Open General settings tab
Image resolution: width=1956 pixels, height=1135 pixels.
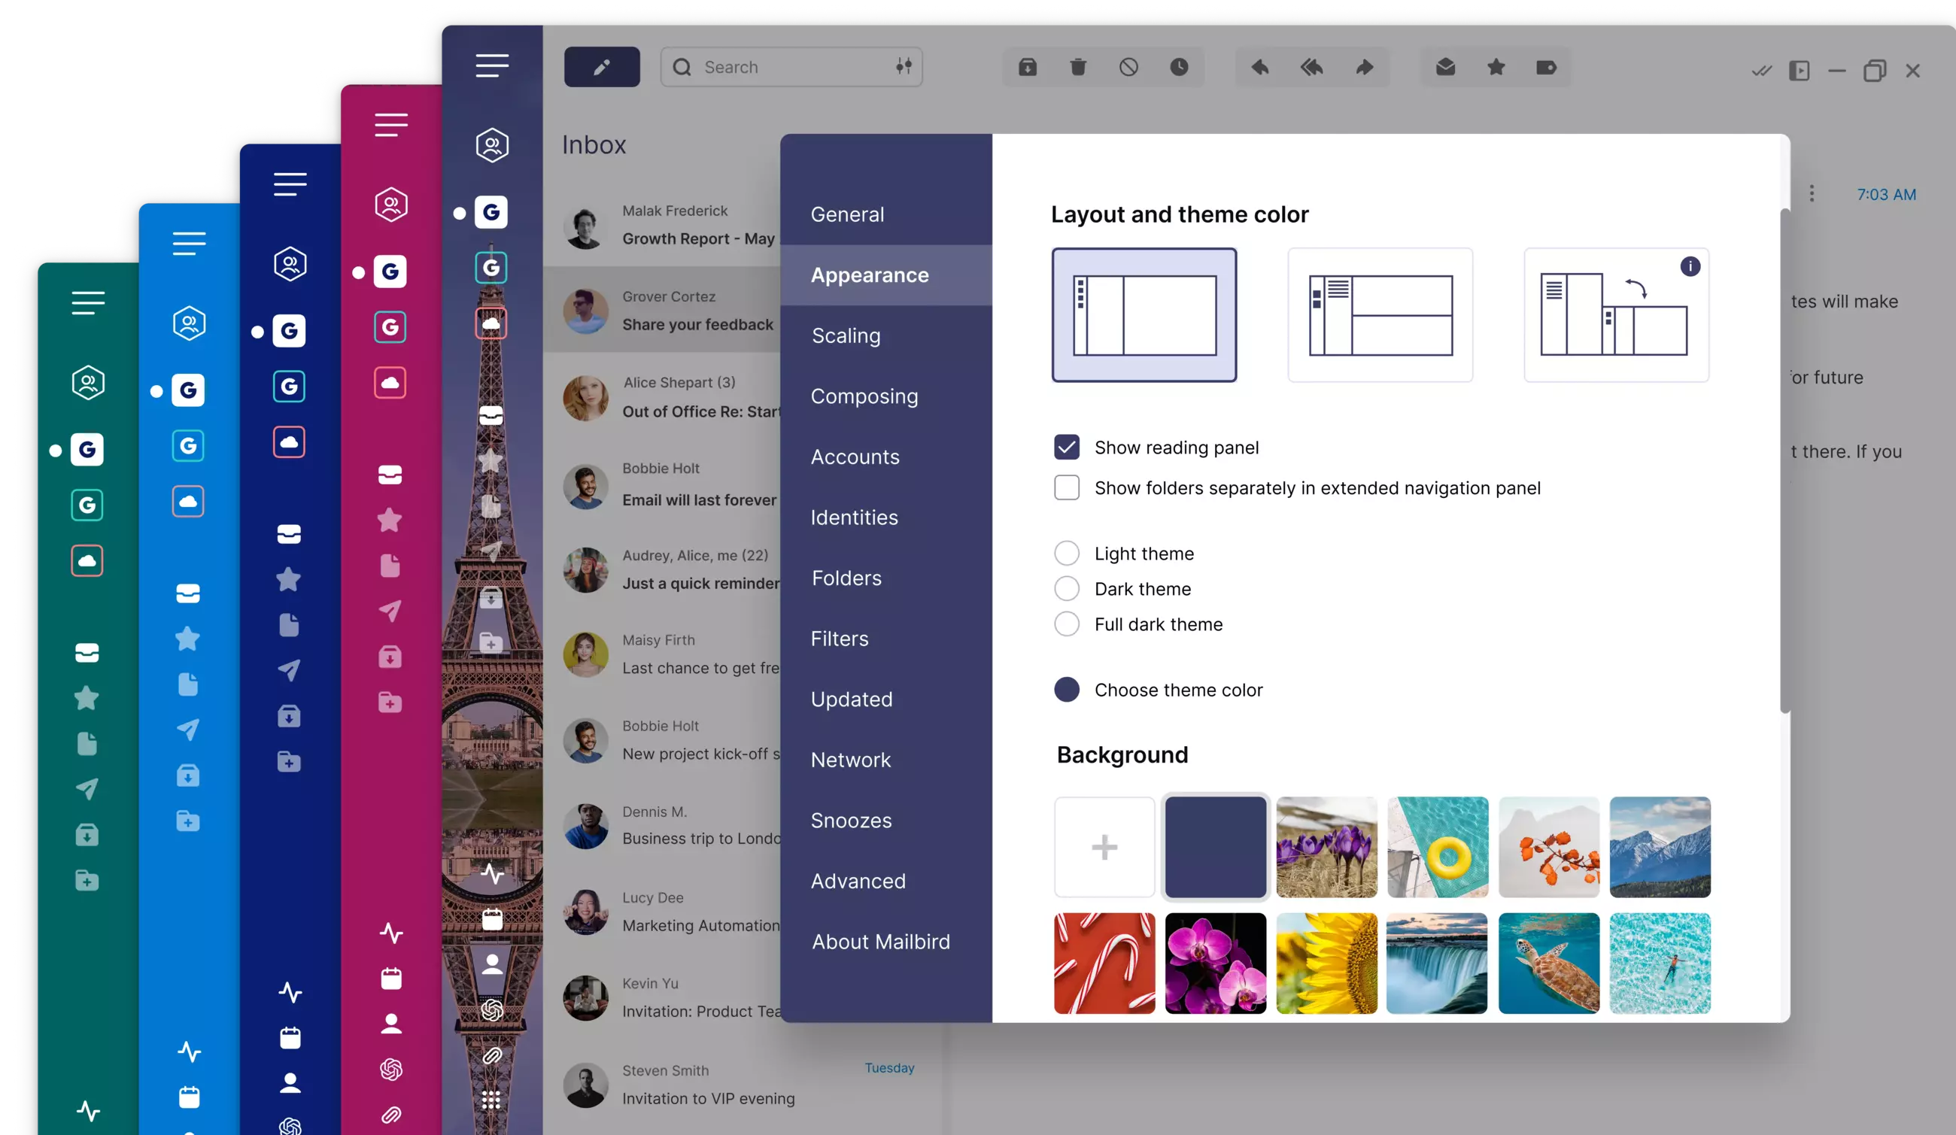885,214
